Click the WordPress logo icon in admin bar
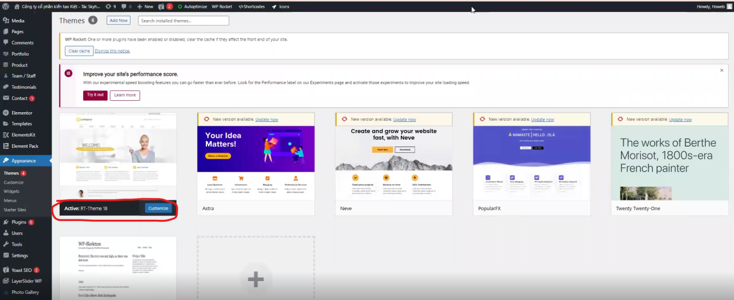Viewport: 734px width, 300px height. [6, 6]
